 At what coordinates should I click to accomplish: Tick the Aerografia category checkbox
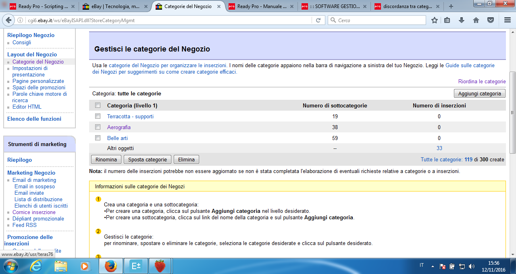(x=98, y=127)
